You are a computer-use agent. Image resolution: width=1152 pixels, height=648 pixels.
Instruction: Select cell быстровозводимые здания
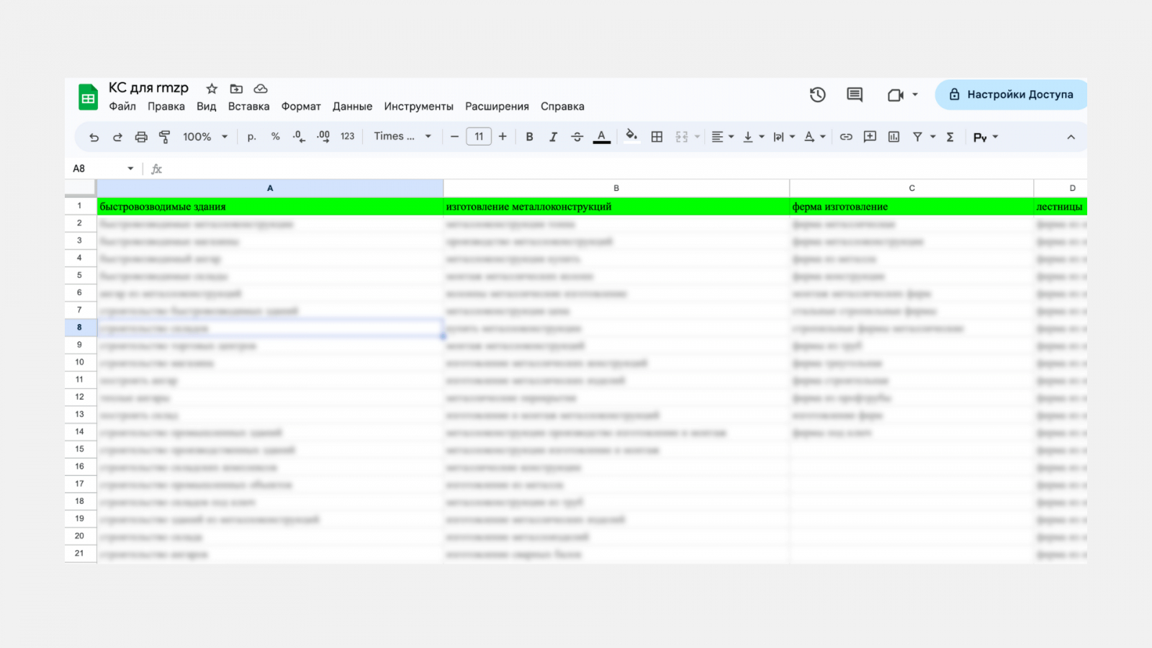pos(270,207)
